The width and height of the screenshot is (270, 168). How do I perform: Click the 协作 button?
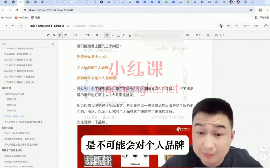click(246, 26)
